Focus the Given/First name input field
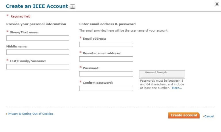Image resolution: width=221 pixels, height=132 pixels. [x=38, y=38]
